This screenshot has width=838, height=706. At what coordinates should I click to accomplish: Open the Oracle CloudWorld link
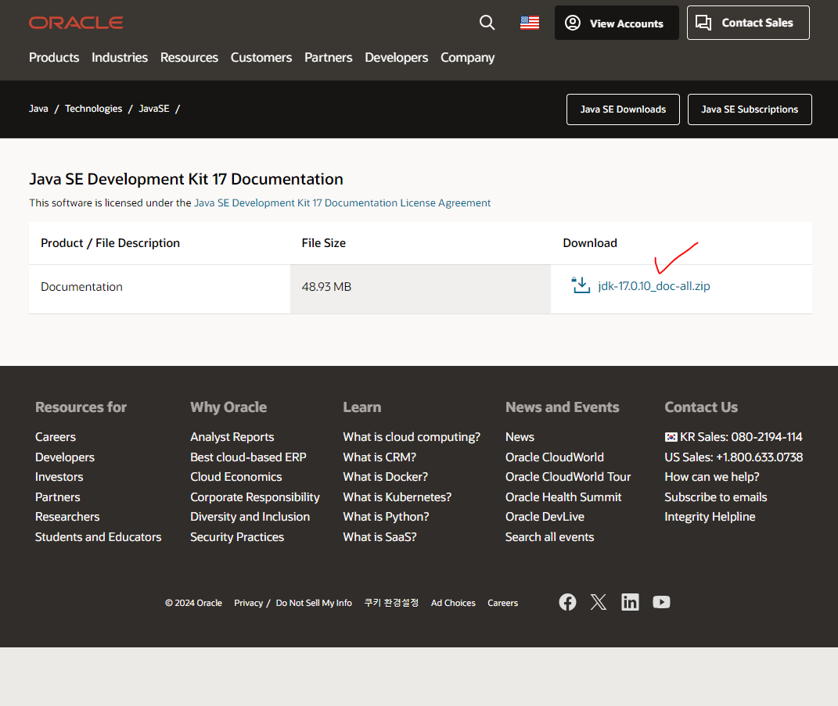coord(555,457)
